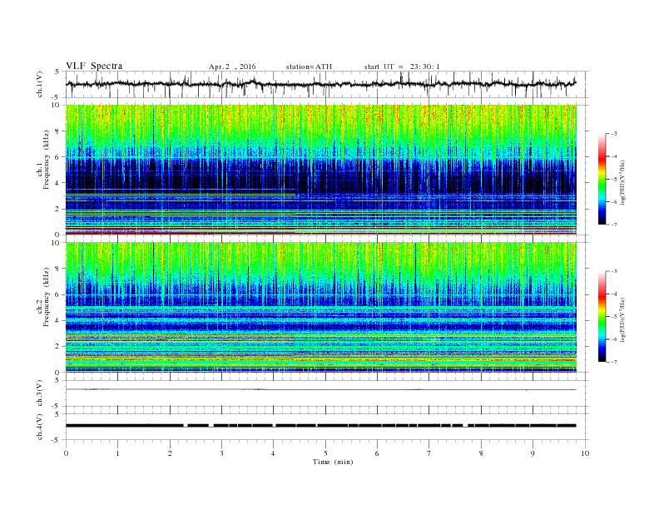Click time axis tick label '7'
Image resolution: width=659 pixels, height=509 pixels.
click(x=429, y=453)
